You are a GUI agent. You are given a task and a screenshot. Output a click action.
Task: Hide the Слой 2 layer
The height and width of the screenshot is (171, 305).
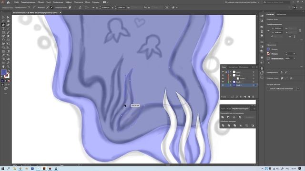click(223, 82)
